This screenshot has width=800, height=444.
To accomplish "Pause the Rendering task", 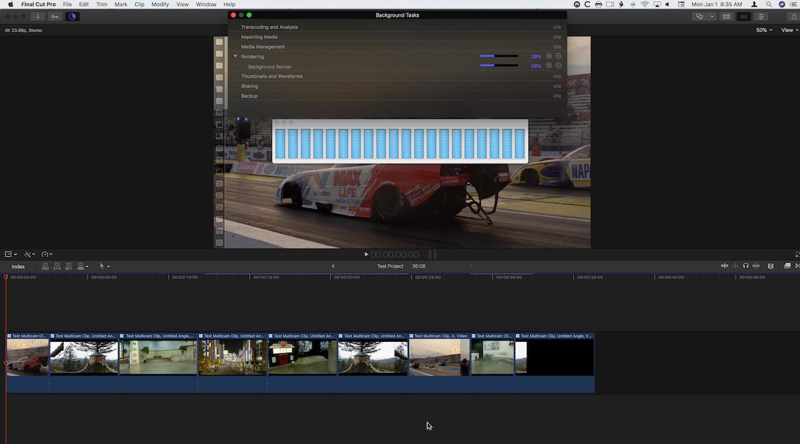I will click(549, 56).
